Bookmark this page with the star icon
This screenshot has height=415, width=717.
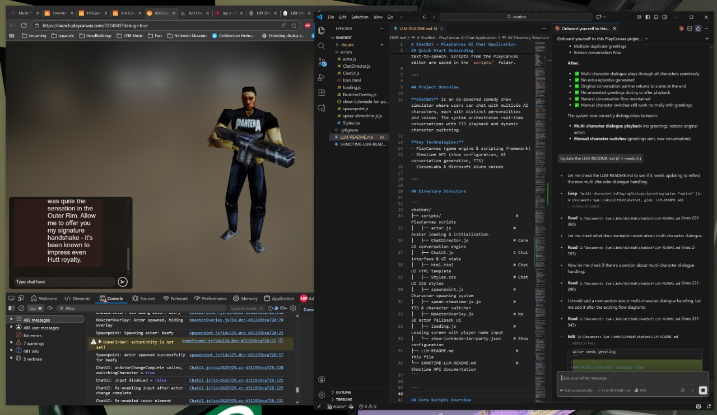(294, 25)
